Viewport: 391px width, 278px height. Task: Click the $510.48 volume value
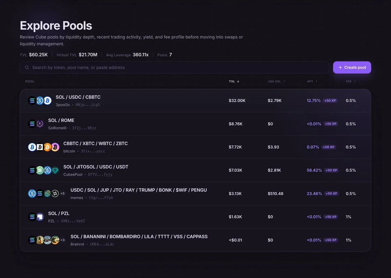click(276, 194)
